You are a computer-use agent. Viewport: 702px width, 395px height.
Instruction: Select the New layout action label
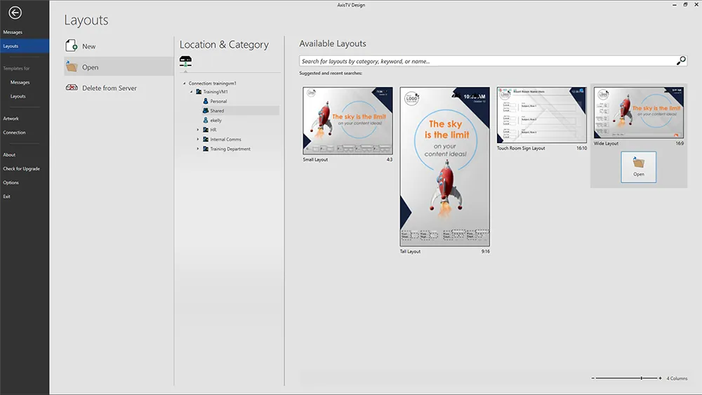88,46
